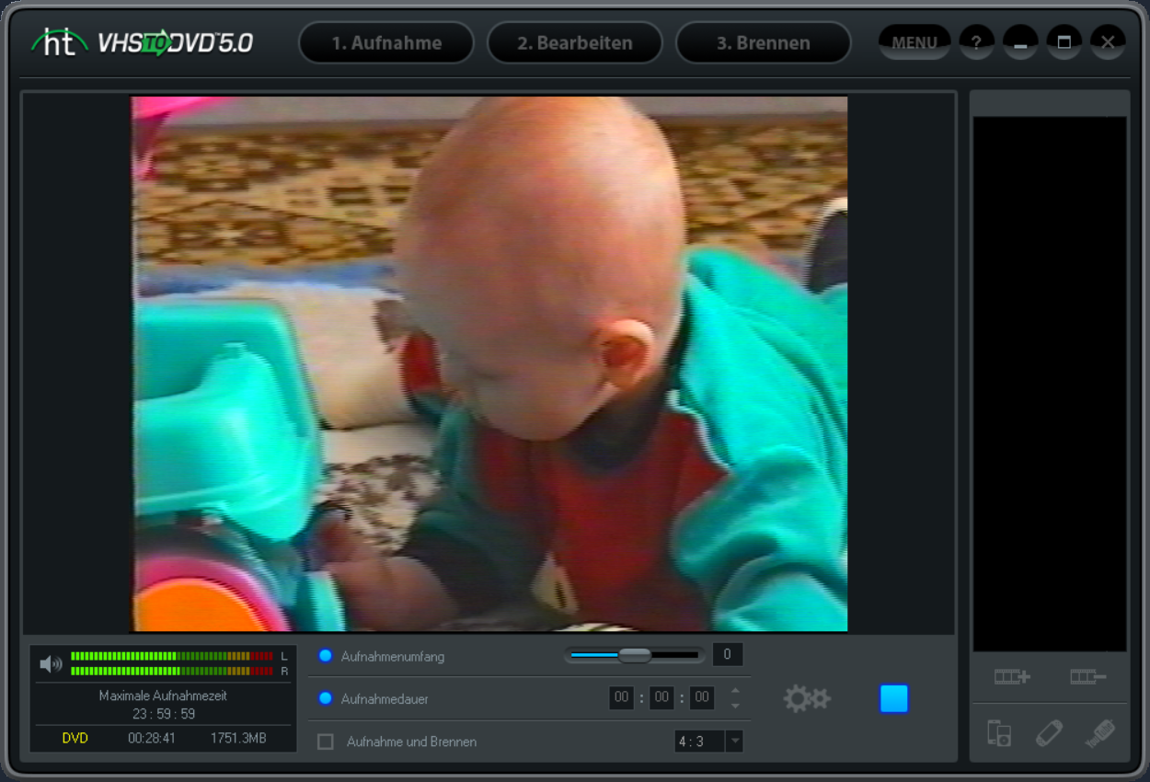Viewport: 1150px width, 782px height.
Task: Click the hours field of Aufnahmedauer
Action: [x=621, y=698]
